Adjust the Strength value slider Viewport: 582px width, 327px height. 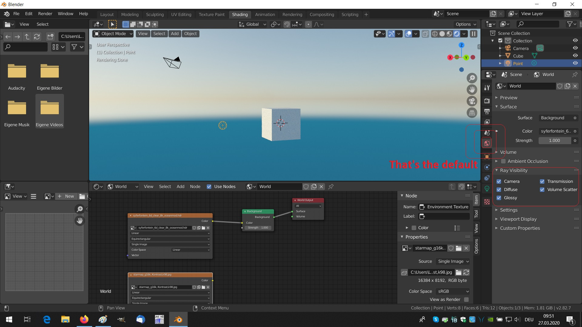(554, 140)
